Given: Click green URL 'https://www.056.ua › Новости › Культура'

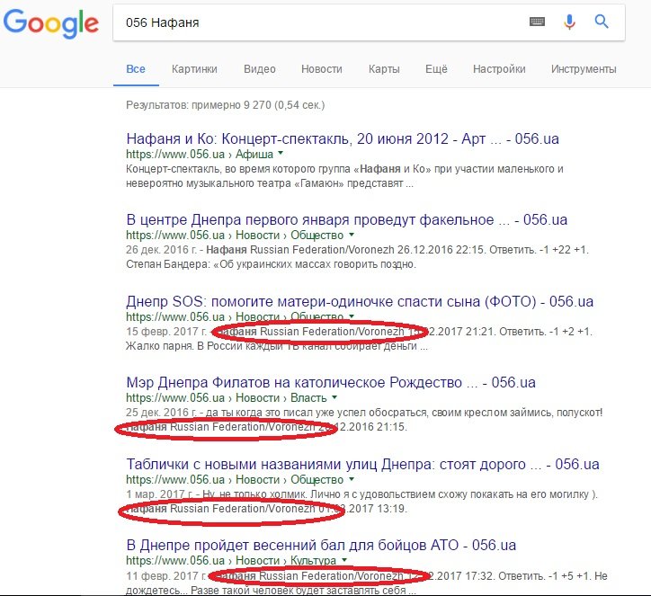Looking at the screenshot, I should pos(231,560).
